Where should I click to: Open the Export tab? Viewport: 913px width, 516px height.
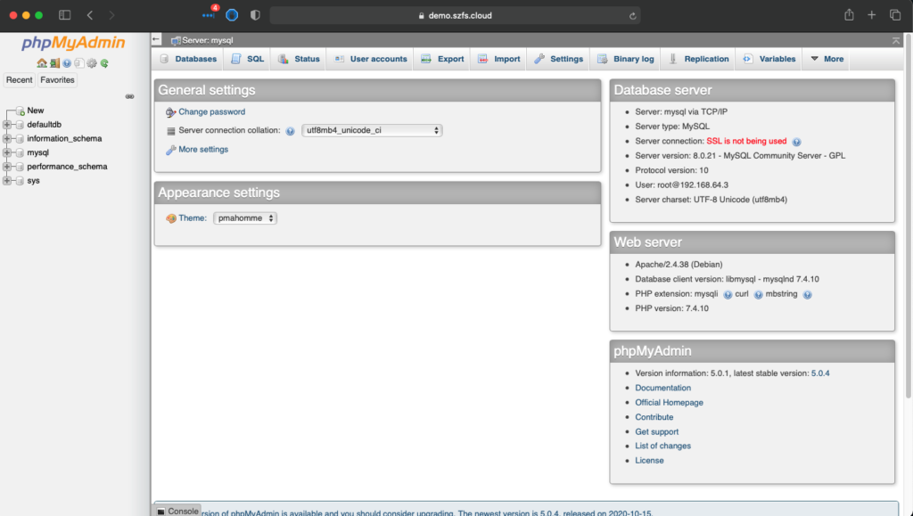pos(442,59)
